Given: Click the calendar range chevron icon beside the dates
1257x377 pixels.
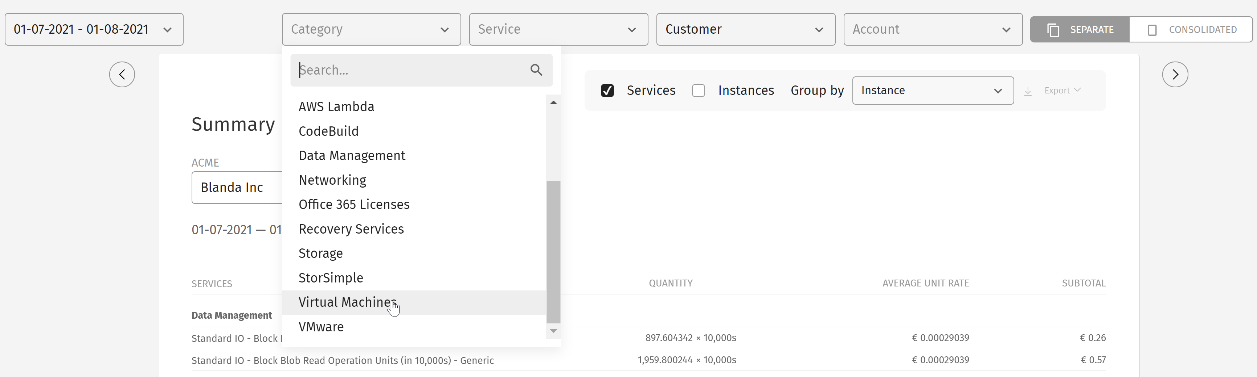Looking at the screenshot, I should (x=168, y=30).
